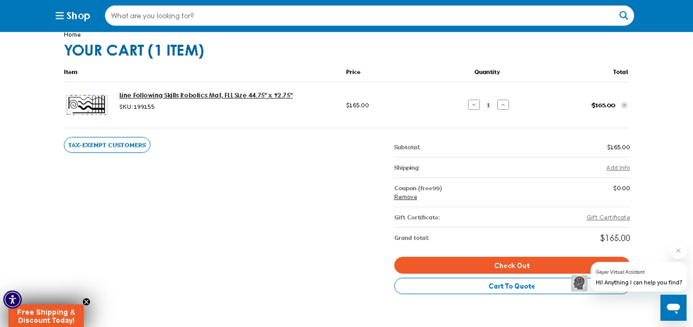Image resolution: width=693 pixels, height=327 pixels.
Task: Click the Check Out button
Action: tap(512, 265)
